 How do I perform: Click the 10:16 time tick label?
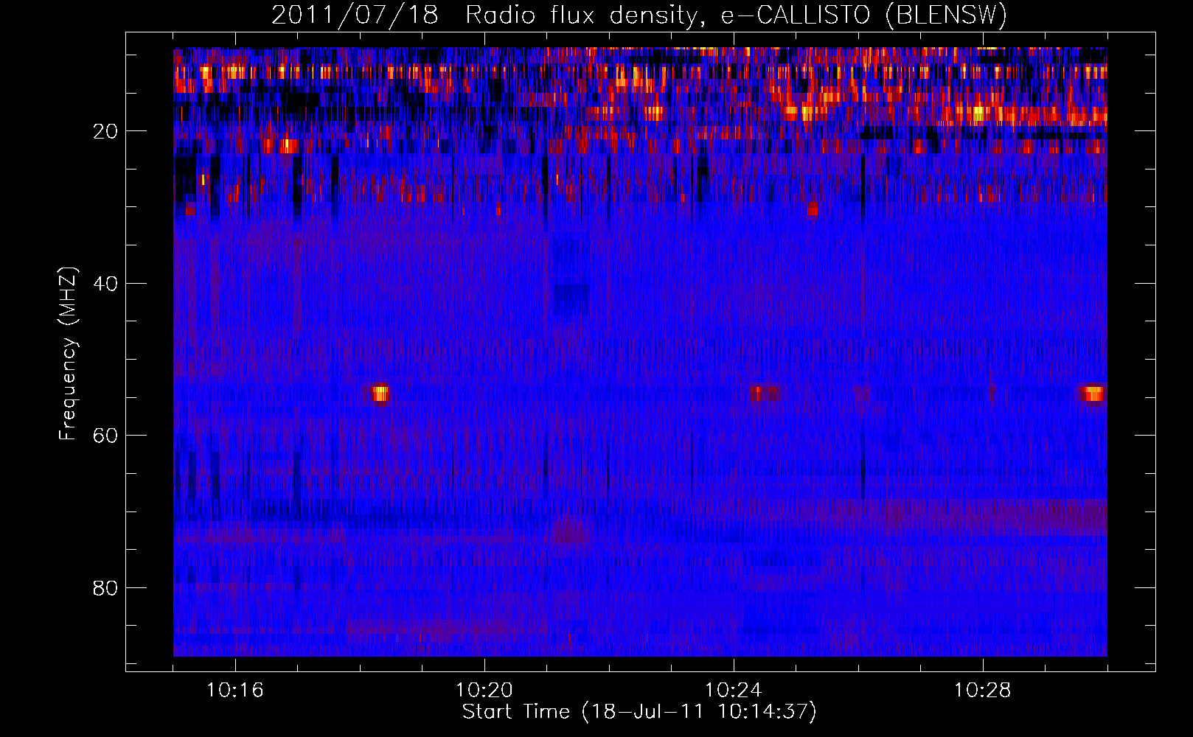click(234, 691)
